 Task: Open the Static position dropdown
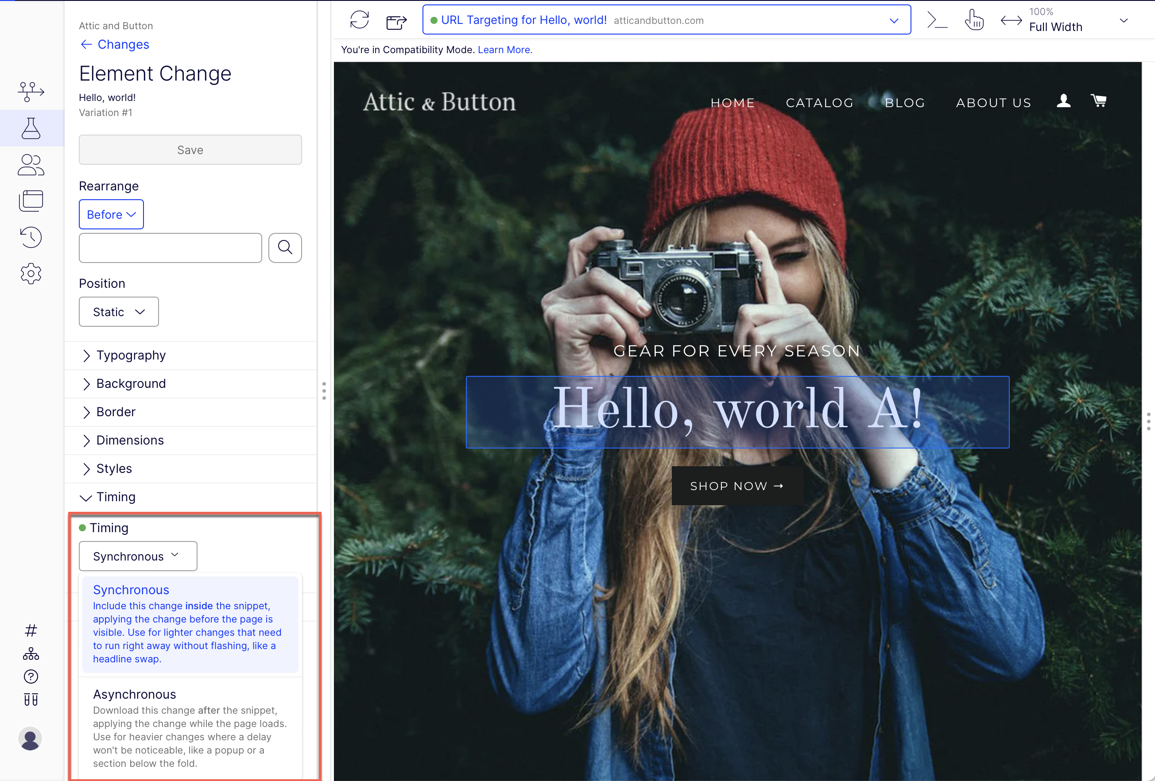(118, 312)
